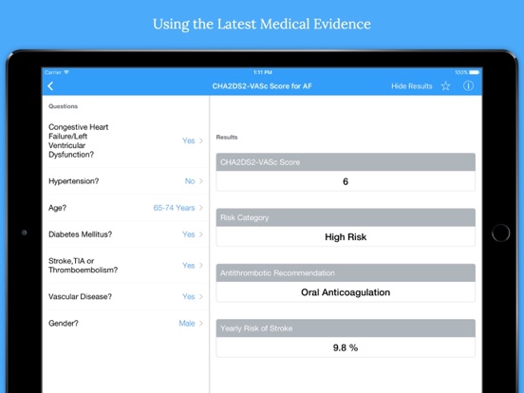Select the score value '6'
Screen dimensions: 524x393
346,181
